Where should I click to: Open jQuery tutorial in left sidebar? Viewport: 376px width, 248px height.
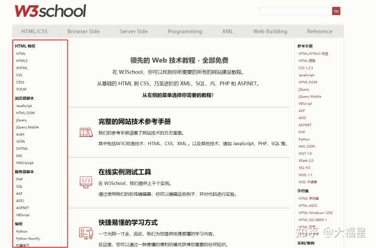[x=21, y=120]
